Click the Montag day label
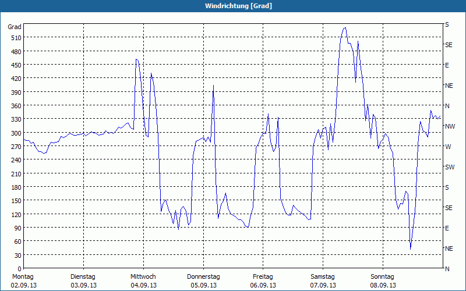466x291 pixels. pos(23,277)
